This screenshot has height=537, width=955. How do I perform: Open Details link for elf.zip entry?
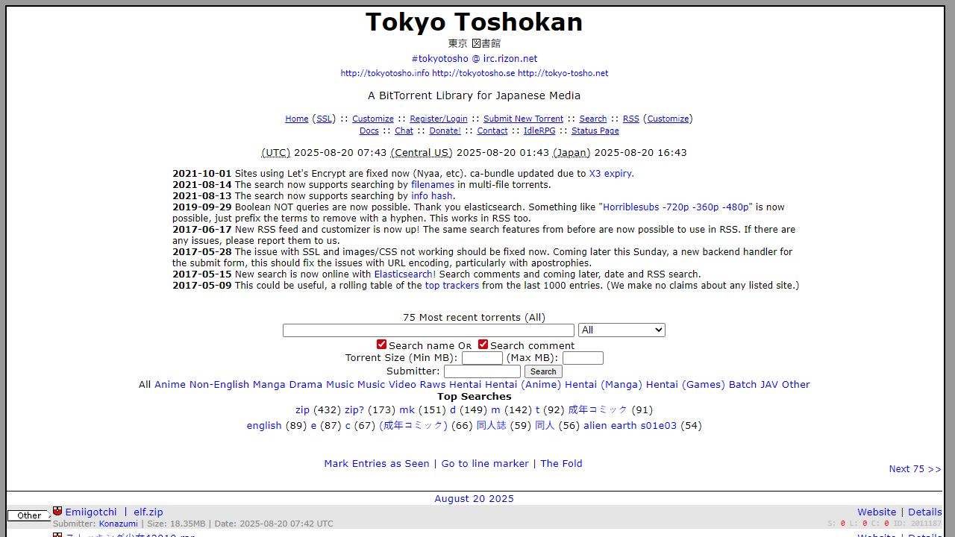pos(925,512)
